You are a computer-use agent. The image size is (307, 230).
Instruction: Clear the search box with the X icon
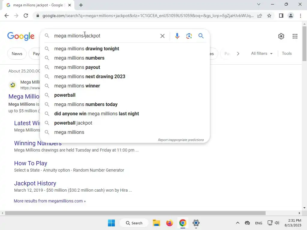[162, 36]
